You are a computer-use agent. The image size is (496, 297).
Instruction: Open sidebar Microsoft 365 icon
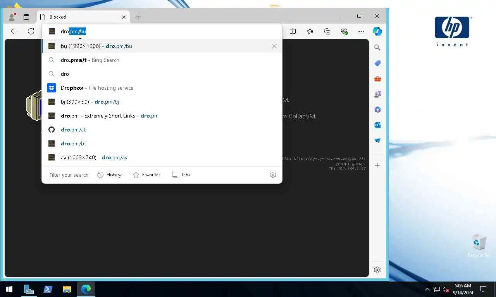(377, 109)
